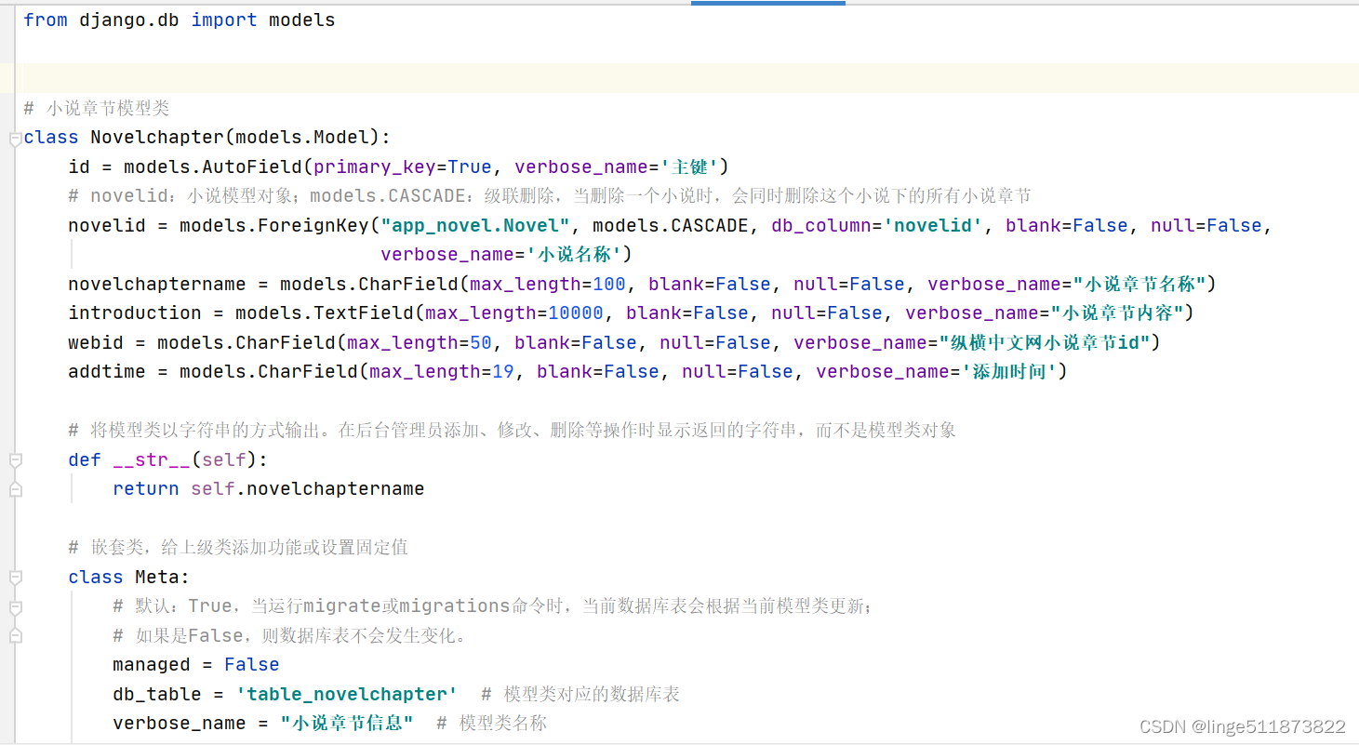The width and height of the screenshot is (1359, 745).
Task: Click the "小说章节内容" string
Action: tap(1117, 313)
